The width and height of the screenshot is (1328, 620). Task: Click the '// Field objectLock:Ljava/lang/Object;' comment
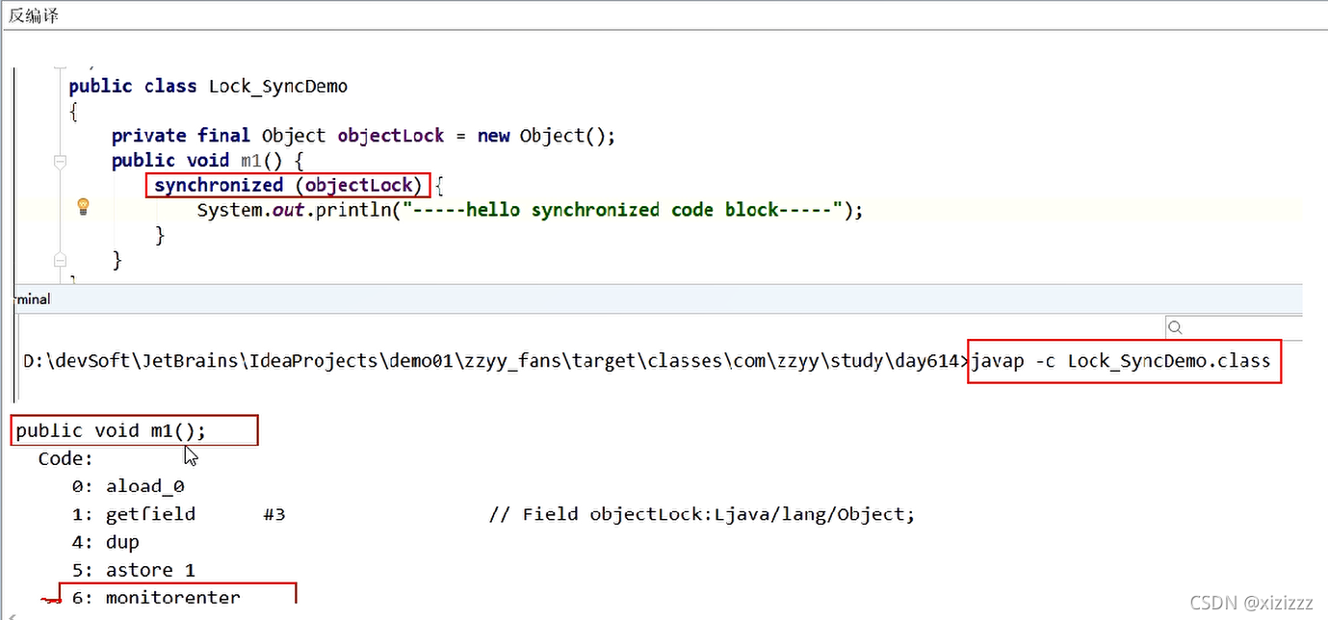[x=702, y=514]
